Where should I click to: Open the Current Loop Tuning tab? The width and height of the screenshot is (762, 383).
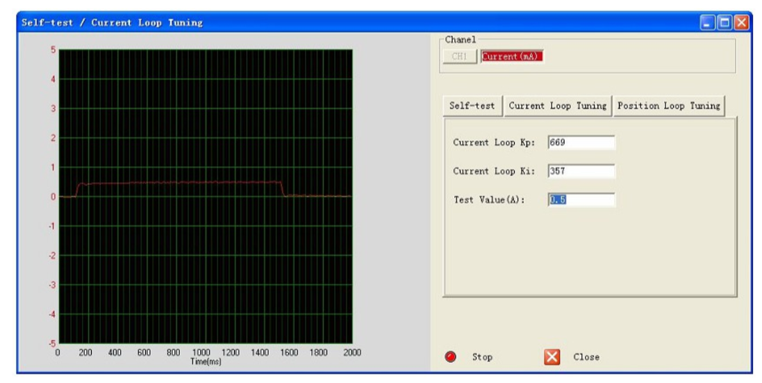[557, 106]
